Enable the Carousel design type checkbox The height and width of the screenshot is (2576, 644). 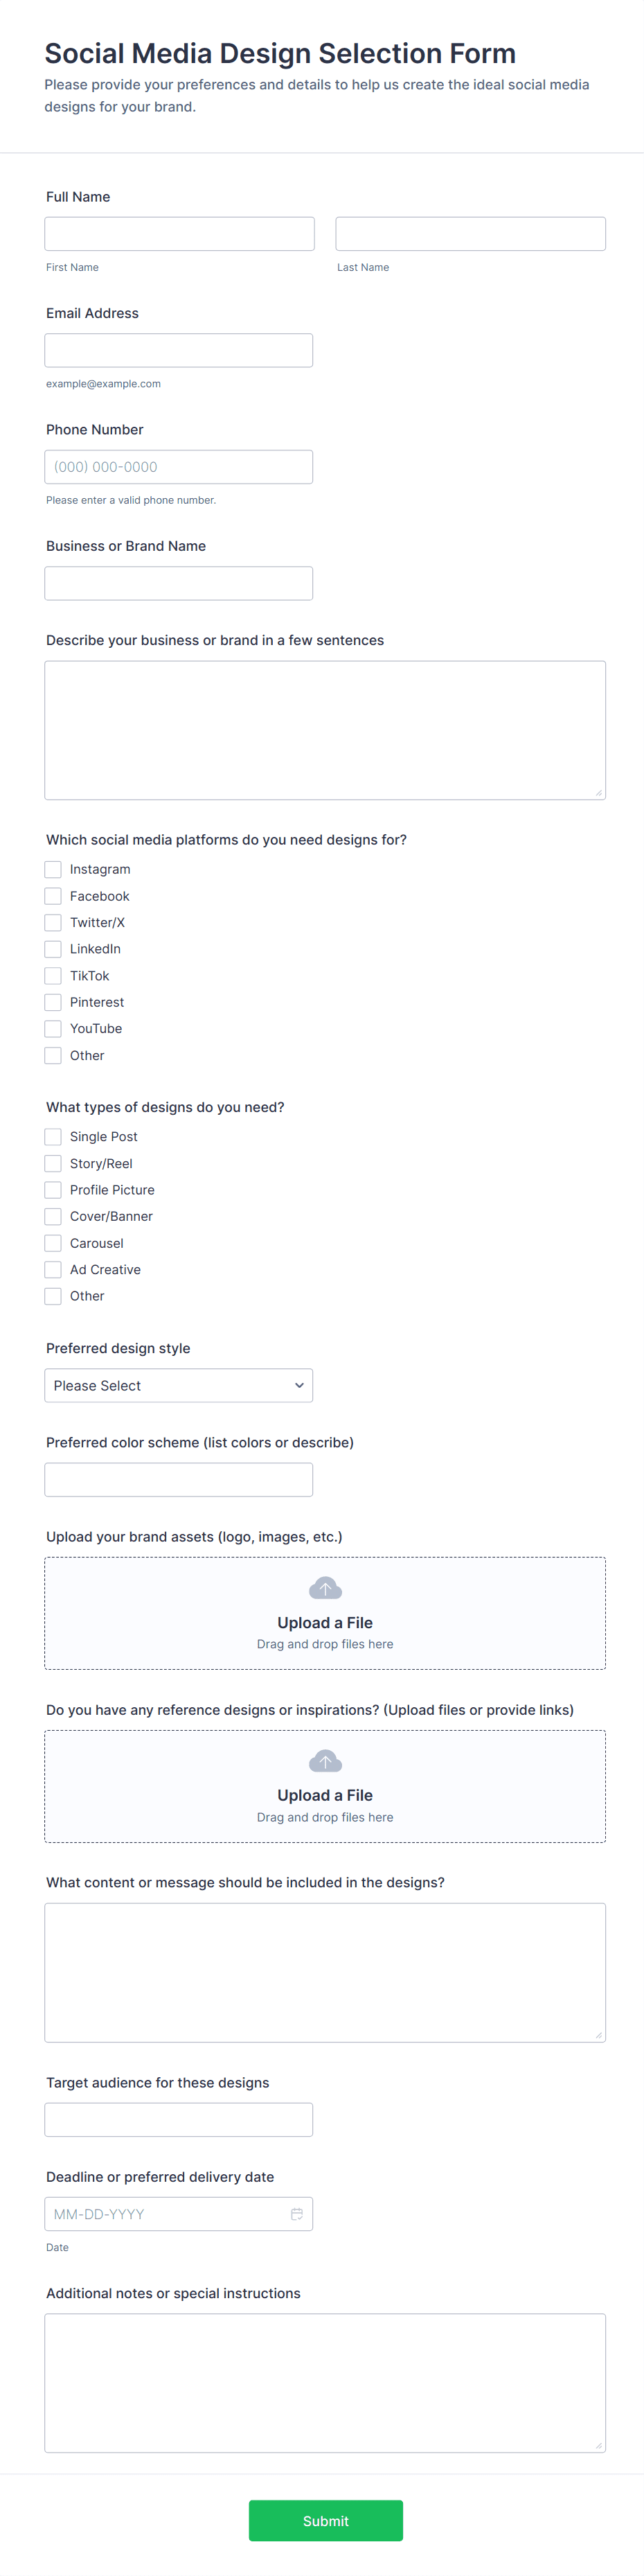[x=53, y=1243]
